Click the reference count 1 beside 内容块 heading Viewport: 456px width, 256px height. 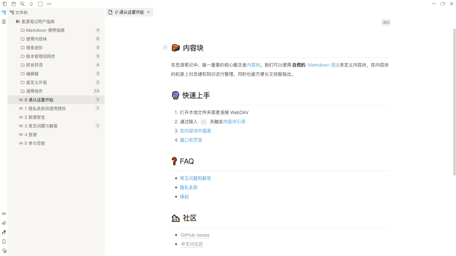pyautogui.click(x=165, y=48)
